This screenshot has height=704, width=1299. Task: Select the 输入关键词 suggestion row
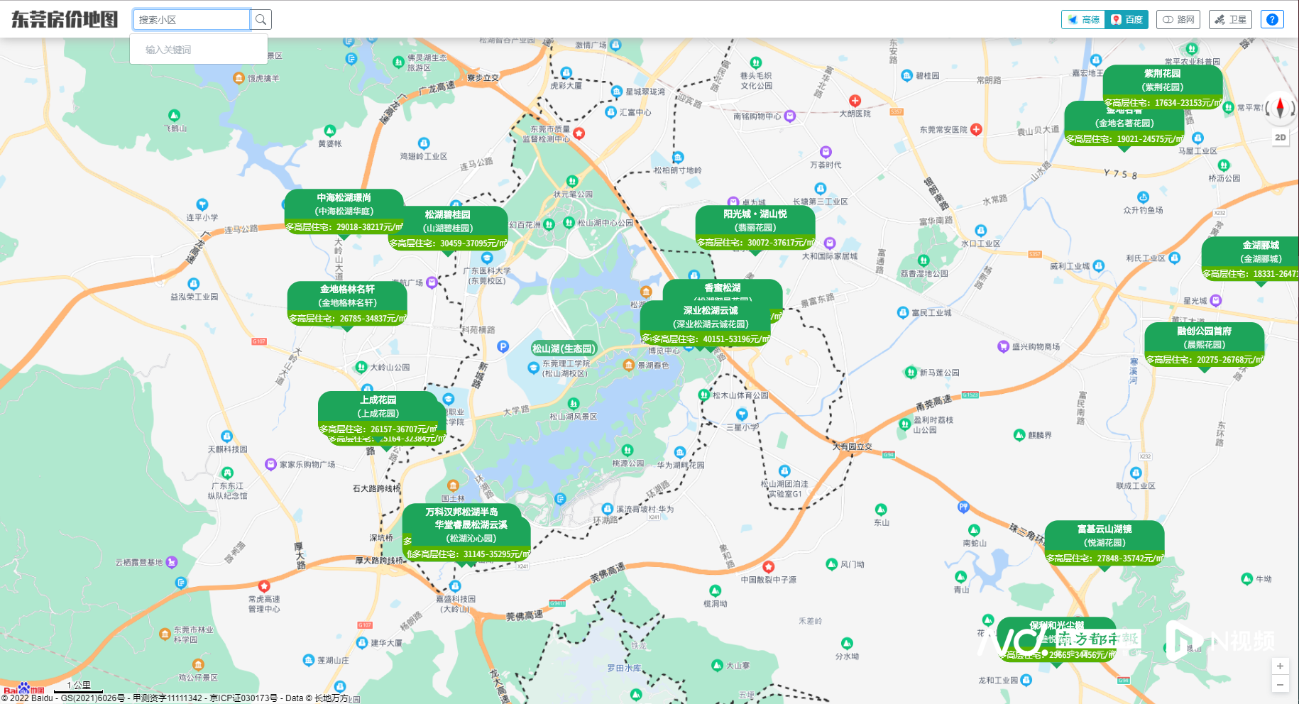pyautogui.click(x=199, y=50)
